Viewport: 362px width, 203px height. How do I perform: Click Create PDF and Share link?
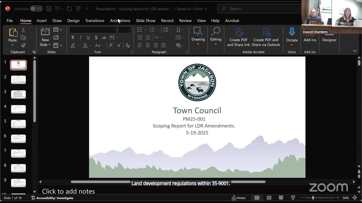coord(238,37)
